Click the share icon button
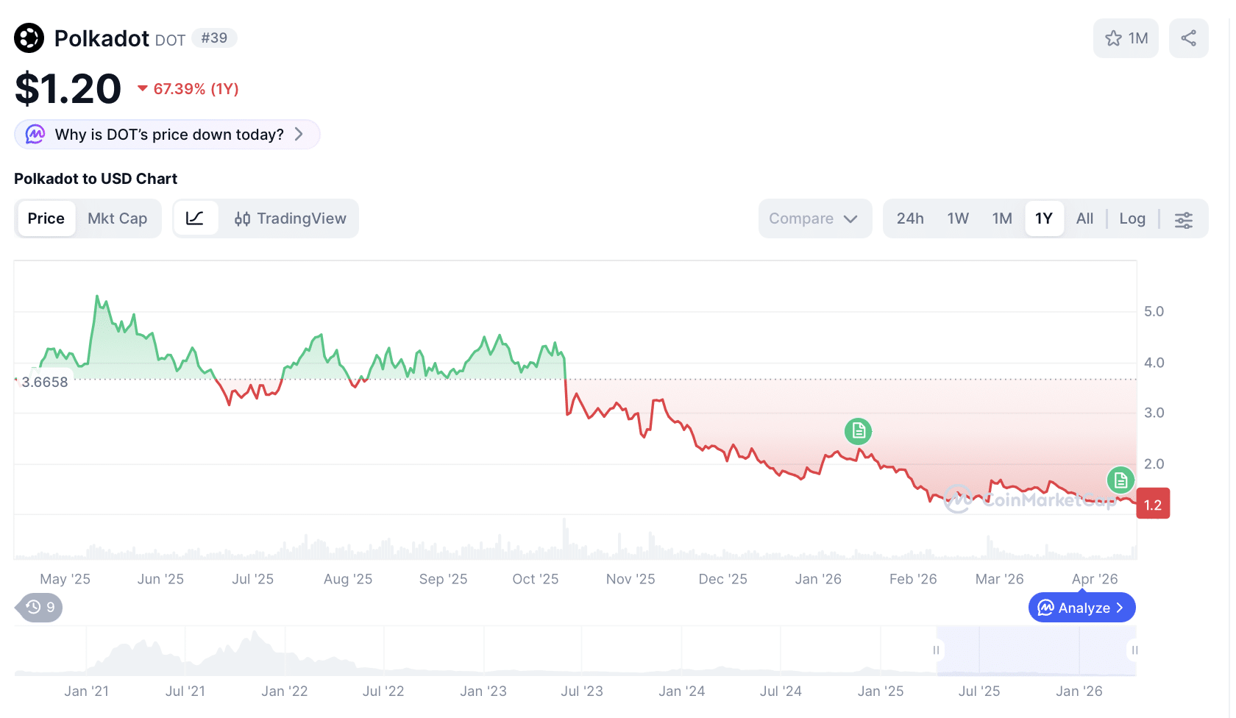This screenshot has width=1236, height=718. (x=1188, y=38)
